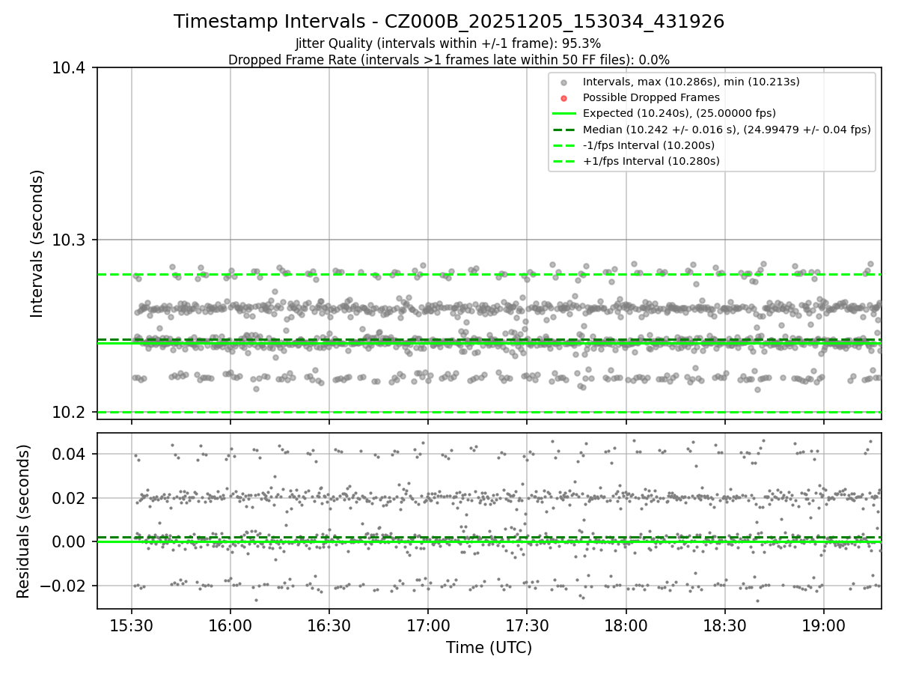
Task: Click the 15:30 time tick label
Action: coord(132,625)
